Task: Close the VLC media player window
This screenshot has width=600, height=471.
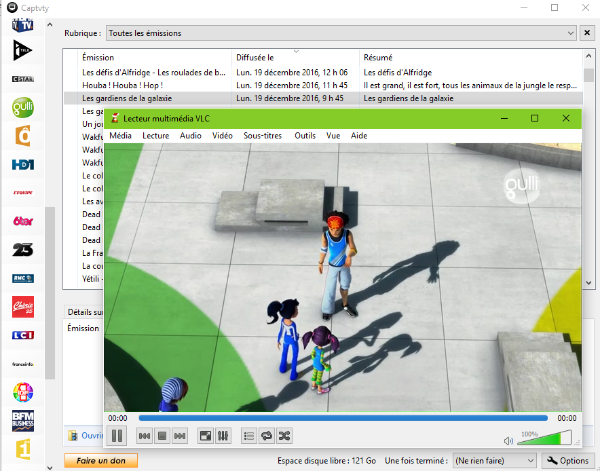Action: click(566, 118)
